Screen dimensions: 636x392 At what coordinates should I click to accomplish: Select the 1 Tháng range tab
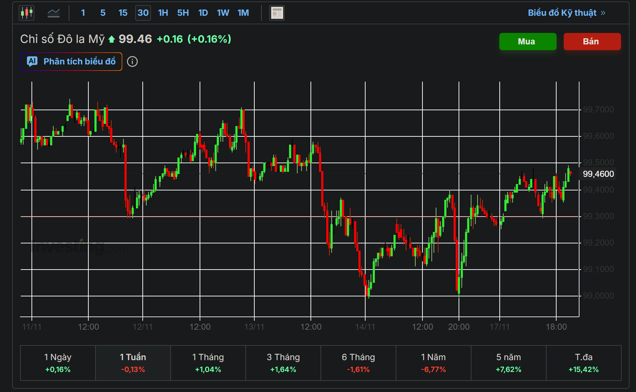coord(208,363)
